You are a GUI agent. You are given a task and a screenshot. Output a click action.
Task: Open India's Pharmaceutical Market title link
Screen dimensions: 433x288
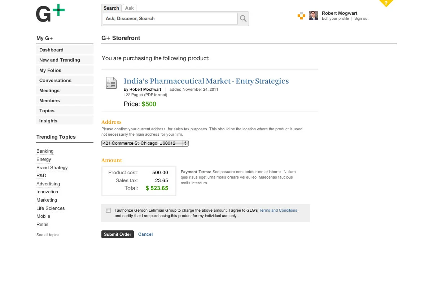click(x=206, y=81)
